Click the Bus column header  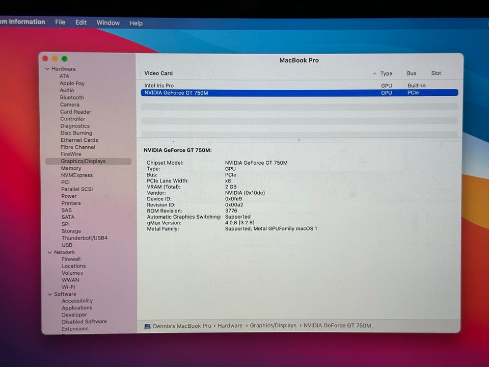pos(412,73)
